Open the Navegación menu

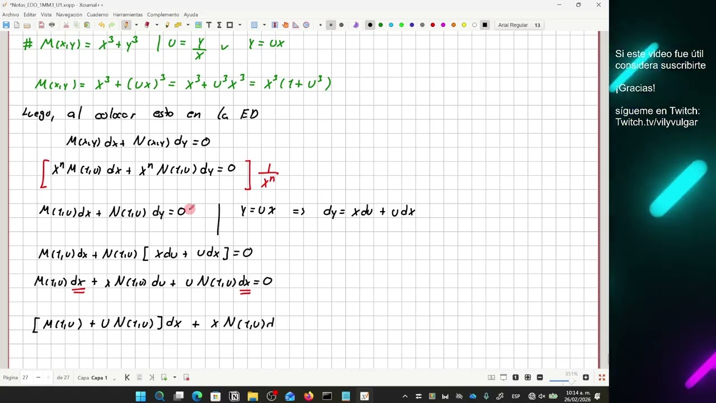(x=69, y=15)
